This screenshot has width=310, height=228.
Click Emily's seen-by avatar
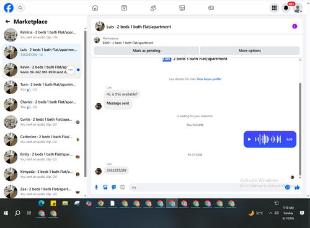point(77,157)
